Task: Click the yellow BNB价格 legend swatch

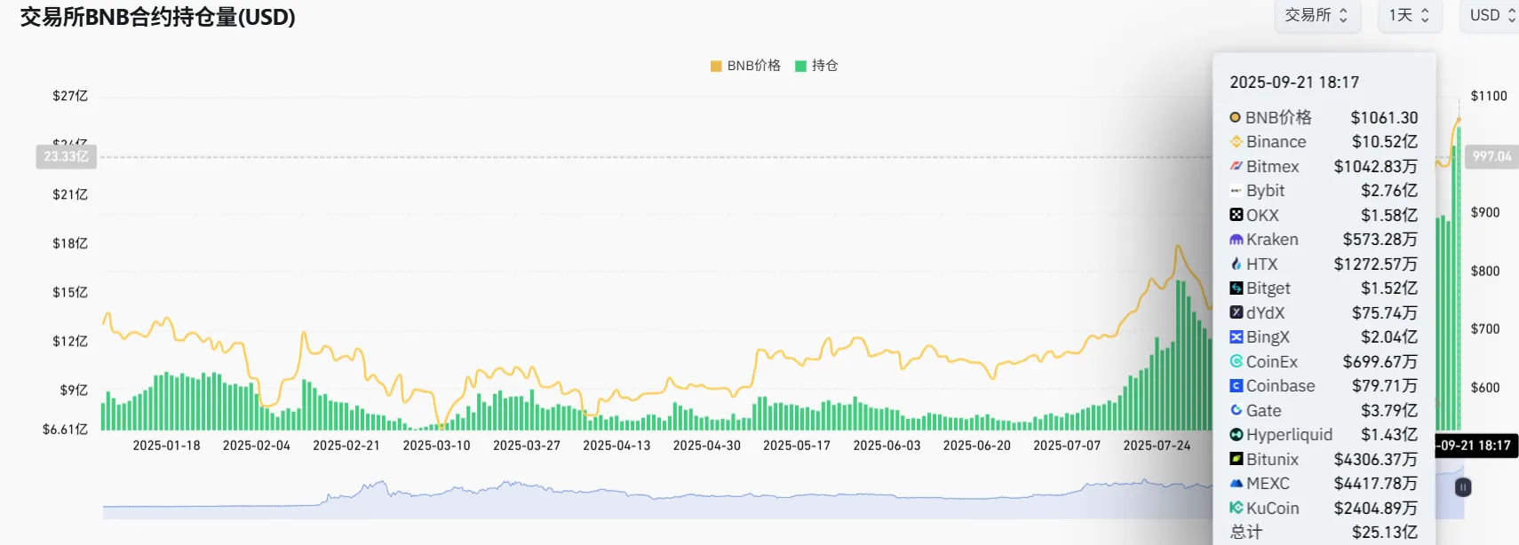Action: tap(716, 66)
